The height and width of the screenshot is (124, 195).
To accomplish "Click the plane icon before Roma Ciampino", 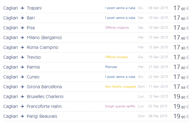I will (x=22, y=48).
